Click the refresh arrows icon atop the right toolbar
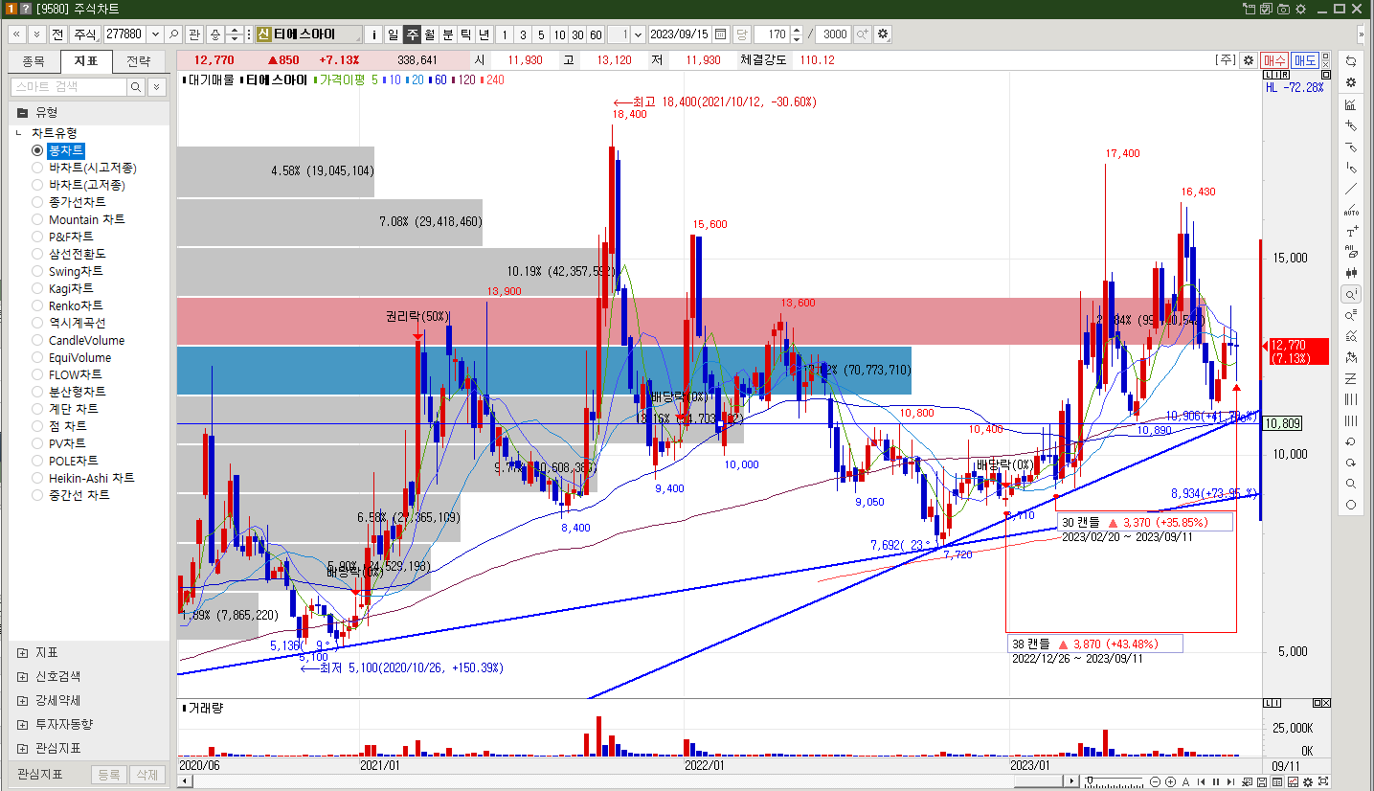Image resolution: width=1374 pixels, height=791 pixels. click(1351, 61)
